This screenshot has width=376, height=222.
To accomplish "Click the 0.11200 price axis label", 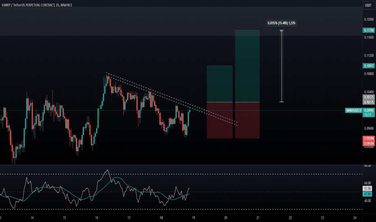I will coord(369,55).
